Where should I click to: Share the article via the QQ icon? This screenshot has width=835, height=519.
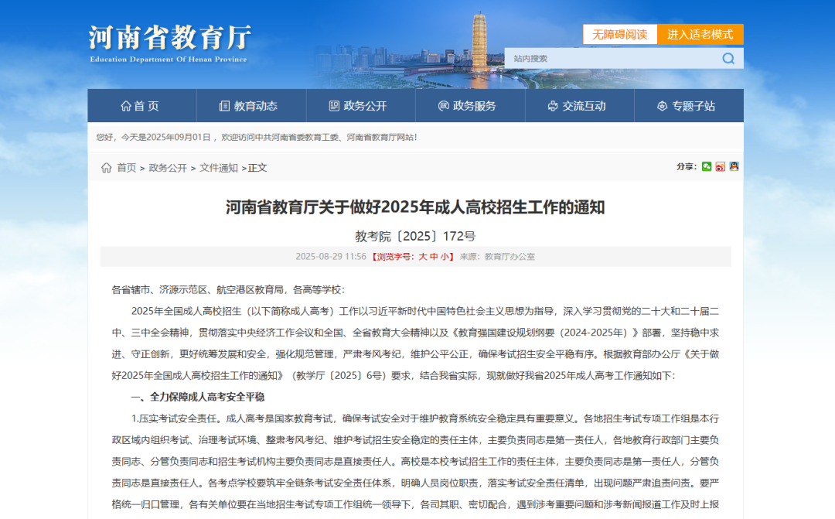point(734,166)
